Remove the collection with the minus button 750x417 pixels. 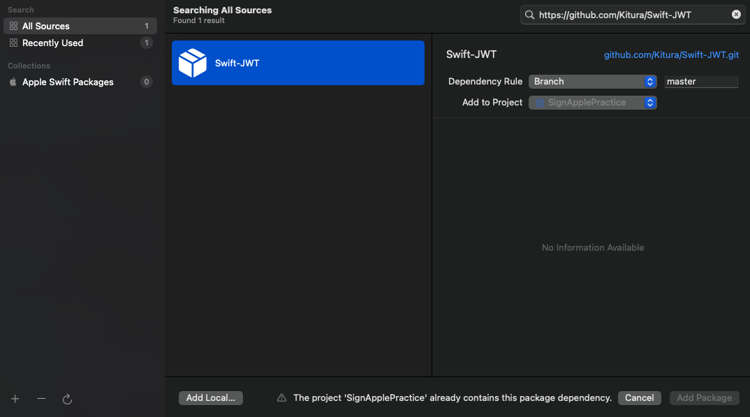pos(41,399)
